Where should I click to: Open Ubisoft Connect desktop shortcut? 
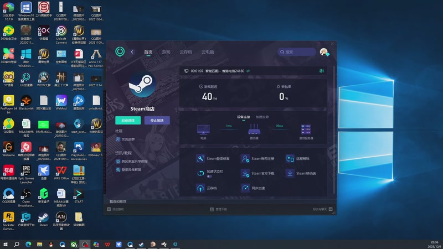point(61,35)
